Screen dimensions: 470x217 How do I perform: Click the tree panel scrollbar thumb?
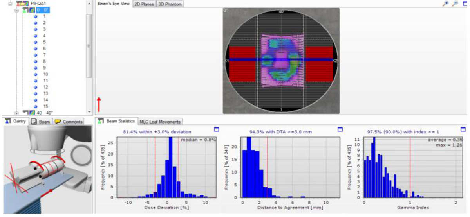point(89,46)
